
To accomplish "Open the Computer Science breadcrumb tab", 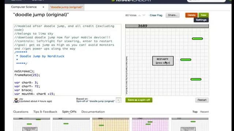I will (x=24, y=7).
